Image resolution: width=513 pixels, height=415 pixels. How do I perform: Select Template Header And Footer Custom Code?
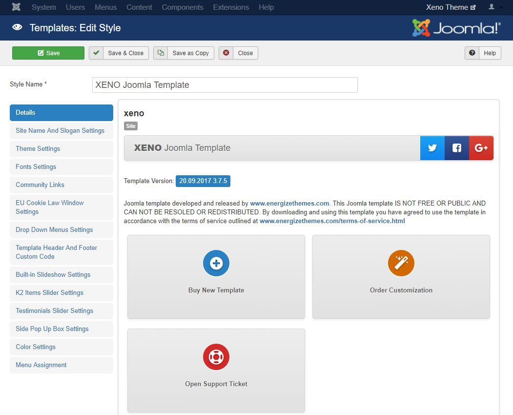pyautogui.click(x=62, y=252)
